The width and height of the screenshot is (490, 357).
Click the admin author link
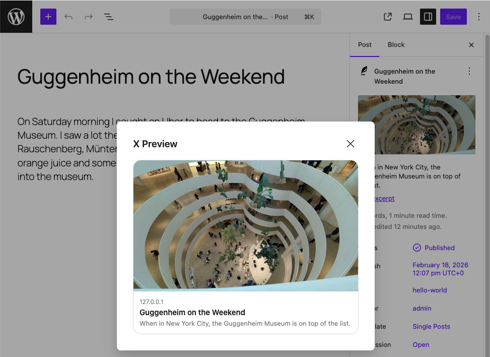click(x=422, y=308)
